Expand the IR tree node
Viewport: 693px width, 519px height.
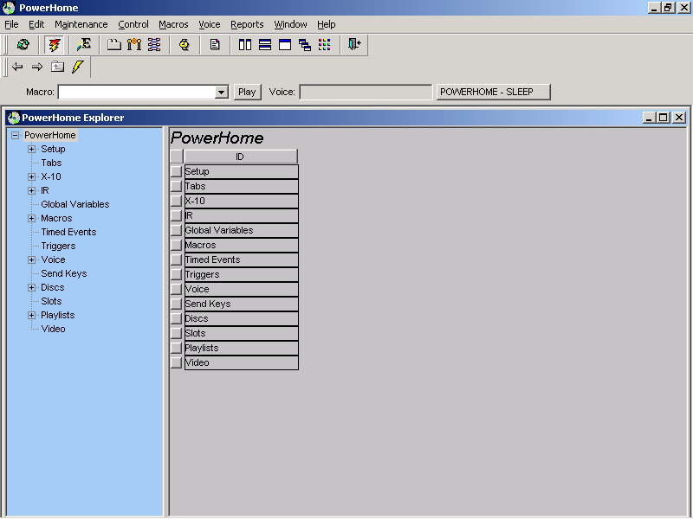pos(32,190)
